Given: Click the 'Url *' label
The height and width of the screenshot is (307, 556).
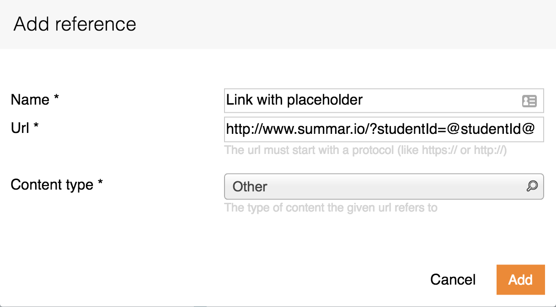Looking at the screenshot, I should click(25, 128).
